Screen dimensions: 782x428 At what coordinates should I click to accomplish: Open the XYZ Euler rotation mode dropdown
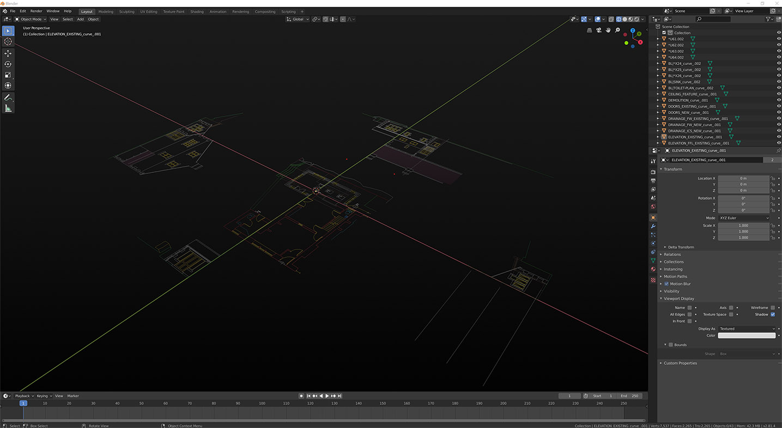tap(744, 218)
